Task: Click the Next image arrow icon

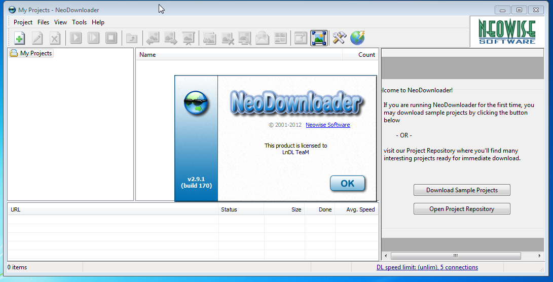Action: pyautogui.click(x=171, y=38)
